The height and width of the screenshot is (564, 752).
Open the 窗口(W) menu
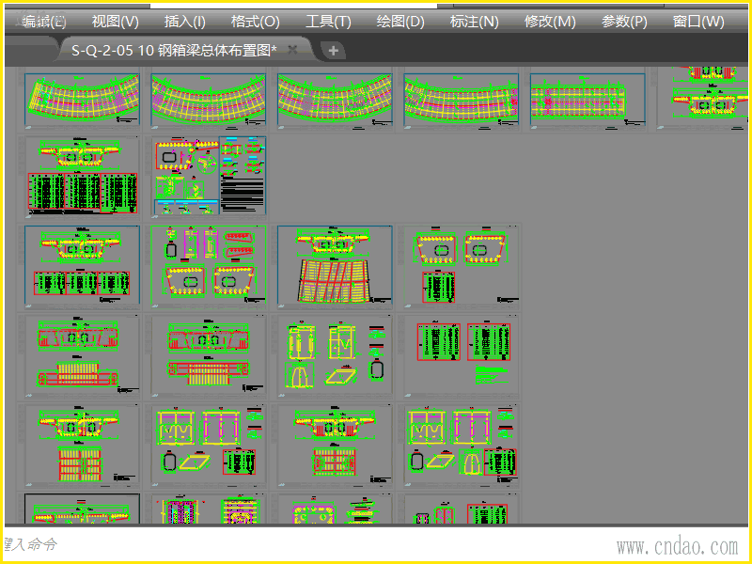pos(698,22)
